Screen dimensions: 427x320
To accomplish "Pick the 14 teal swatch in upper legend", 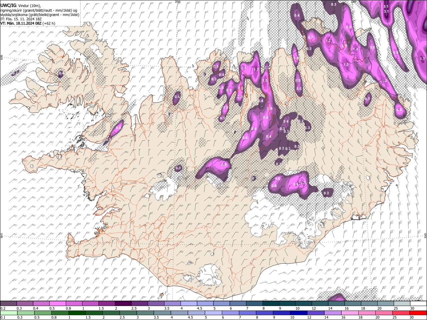I will point(336,303).
